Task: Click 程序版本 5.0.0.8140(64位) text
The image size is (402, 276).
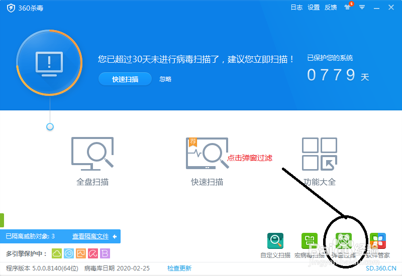Action: (x=42, y=268)
